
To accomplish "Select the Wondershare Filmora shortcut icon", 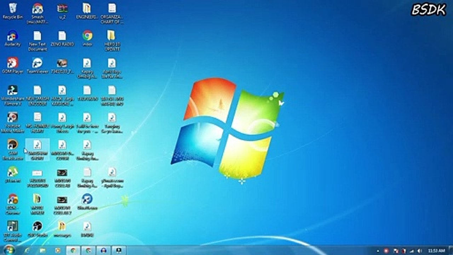I will [12, 95].
